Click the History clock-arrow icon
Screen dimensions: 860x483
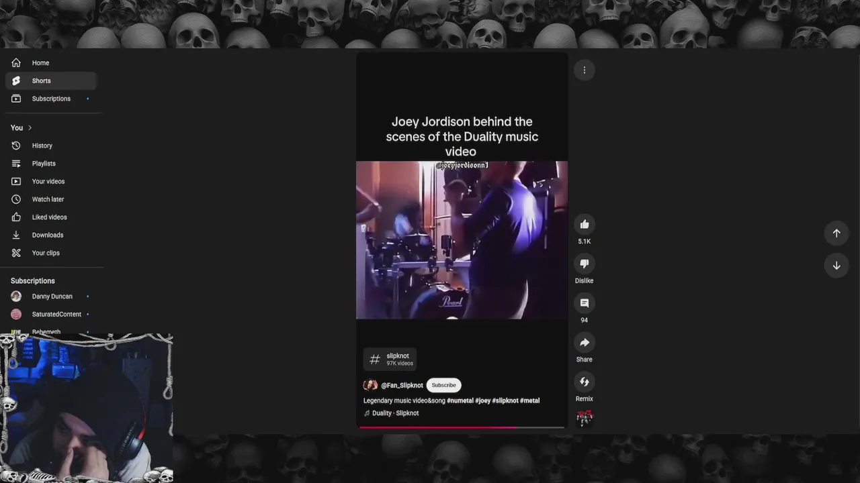16,146
